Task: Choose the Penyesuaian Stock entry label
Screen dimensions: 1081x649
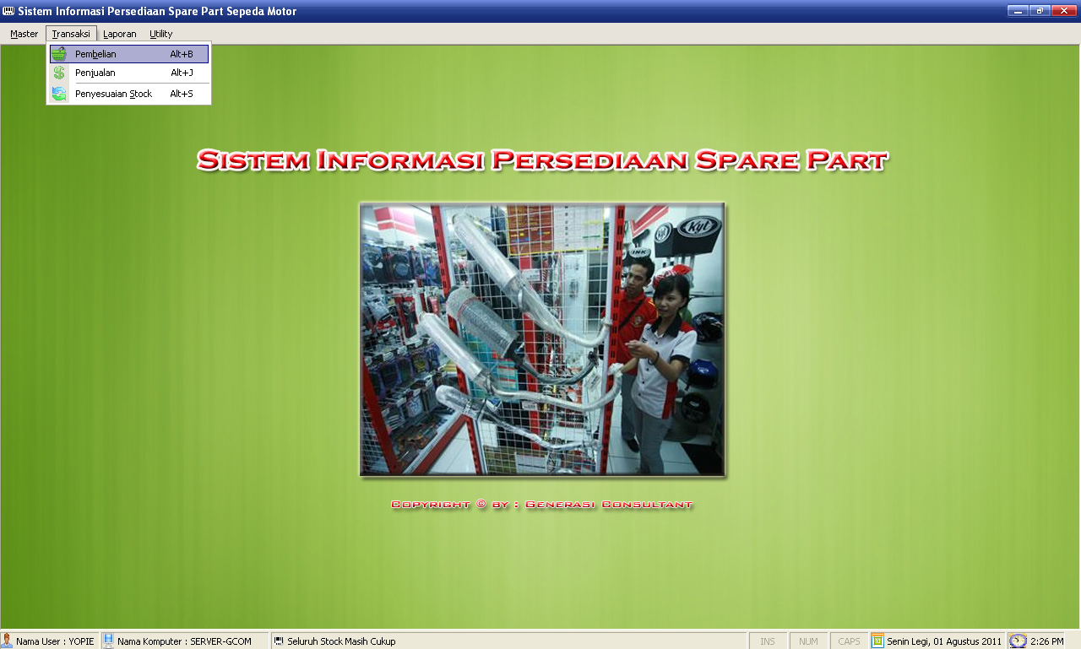Action: click(113, 94)
